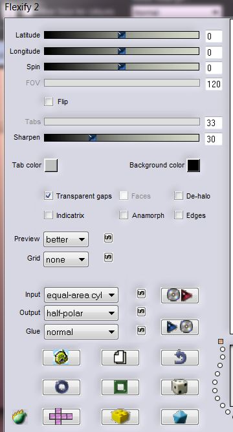The height and width of the screenshot is (432, 233).
Task: Click the yellow brick button
Action: pos(120,416)
